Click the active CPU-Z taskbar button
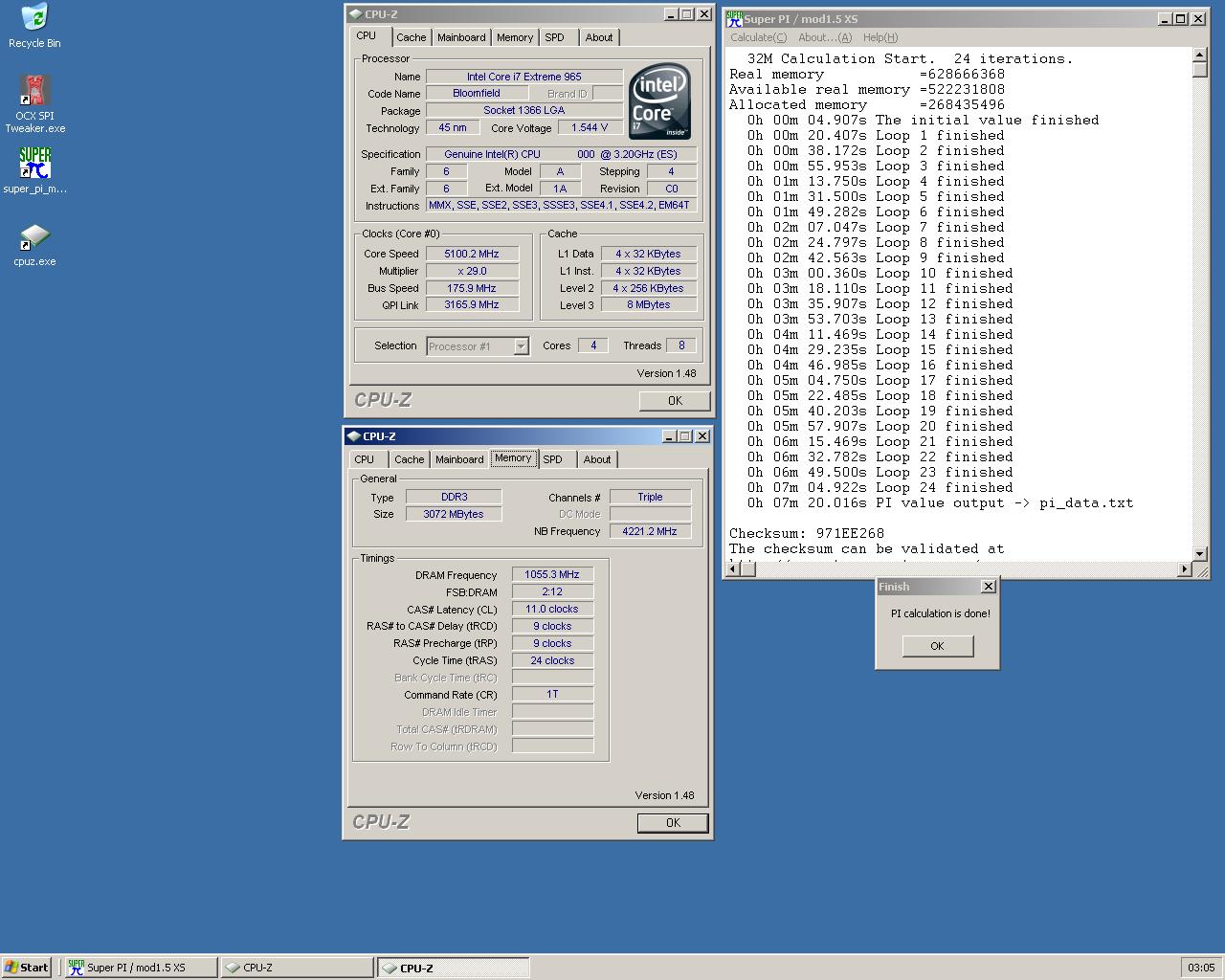Screen dimensions: 1225x980 click(453, 968)
